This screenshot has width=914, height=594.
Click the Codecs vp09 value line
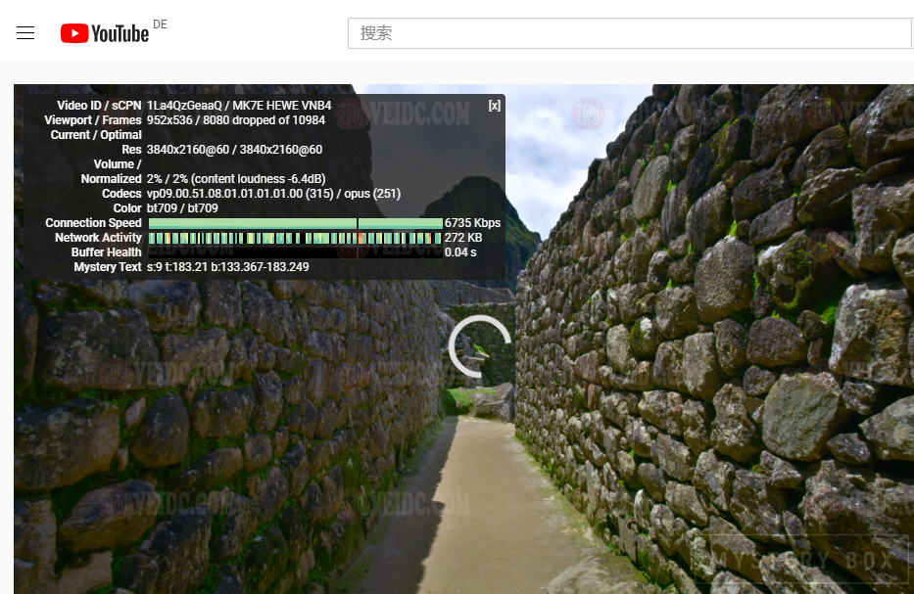click(273, 194)
